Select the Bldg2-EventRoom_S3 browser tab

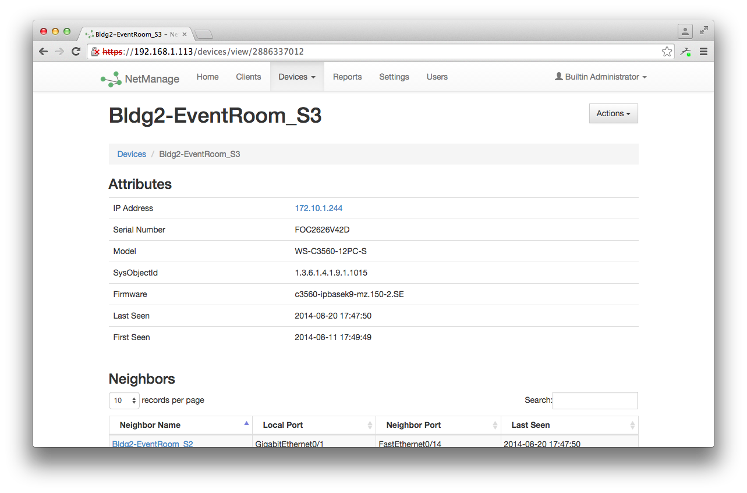[136, 34]
